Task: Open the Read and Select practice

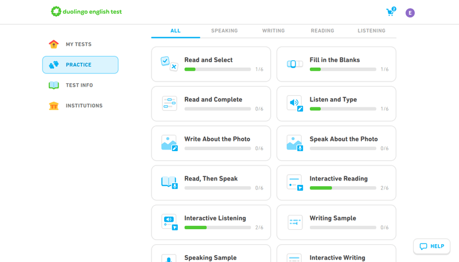Action: pyautogui.click(x=211, y=64)
